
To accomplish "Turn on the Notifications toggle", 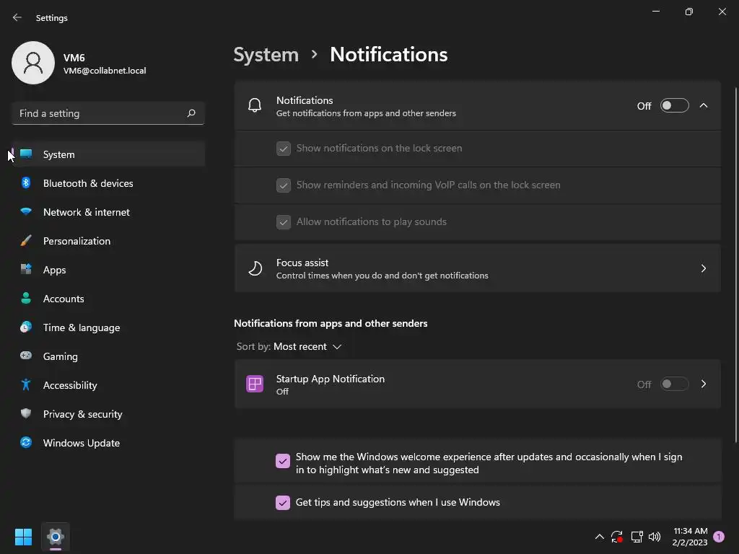I will click(x=674, y=106).
